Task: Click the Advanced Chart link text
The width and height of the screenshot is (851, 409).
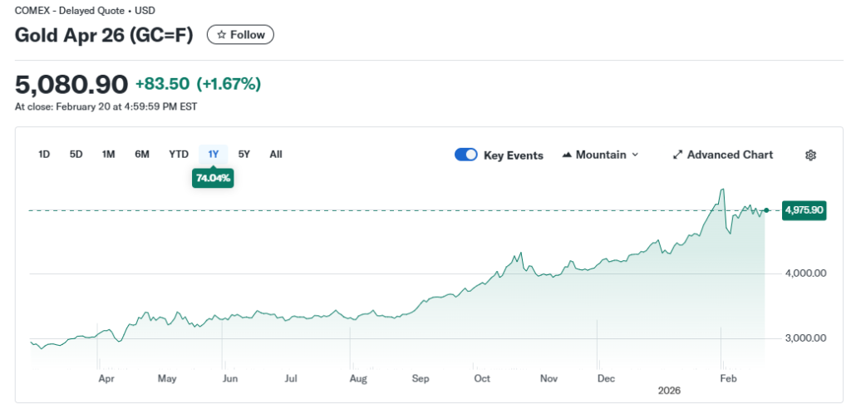Action: 730,155
